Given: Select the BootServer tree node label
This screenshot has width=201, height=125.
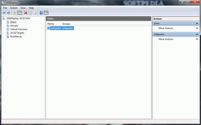Looking at the screenshot, I should point(16,36).
